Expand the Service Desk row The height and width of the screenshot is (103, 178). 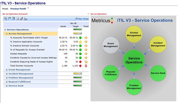pyautogui.click(x=7, y=86)
